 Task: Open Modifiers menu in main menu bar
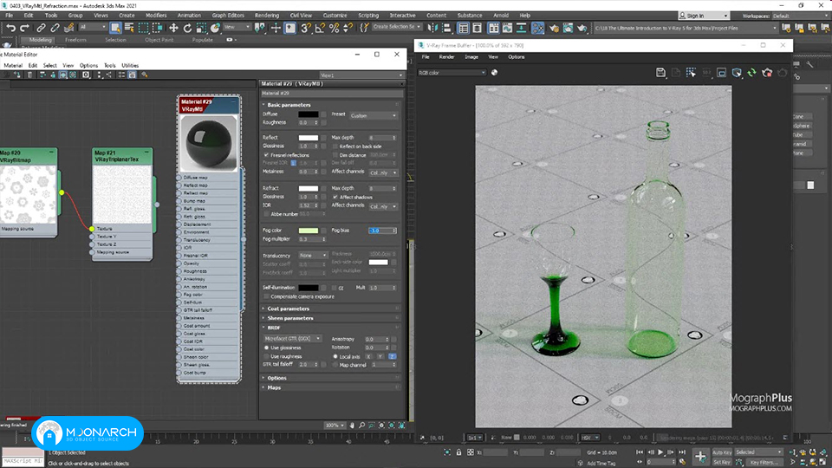156,16
